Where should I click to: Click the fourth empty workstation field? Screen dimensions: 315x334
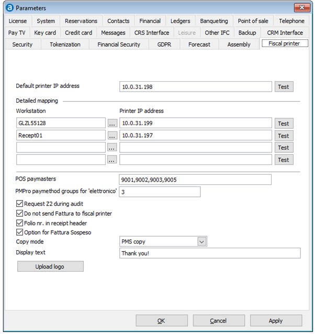point(61,160)
